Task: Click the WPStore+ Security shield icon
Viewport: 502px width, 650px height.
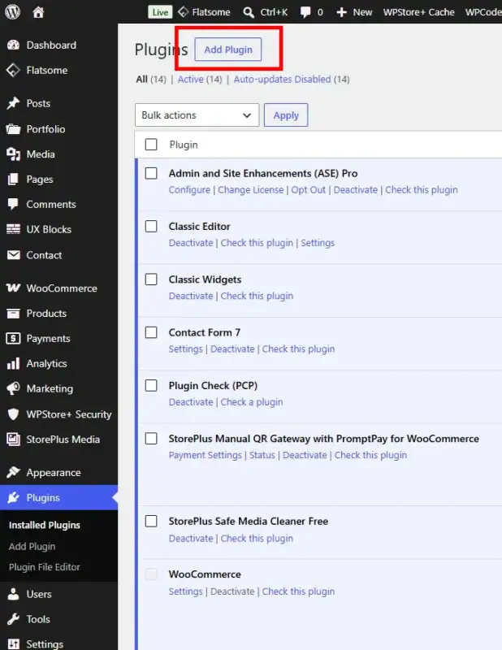Action: click(x=13, y=414)
